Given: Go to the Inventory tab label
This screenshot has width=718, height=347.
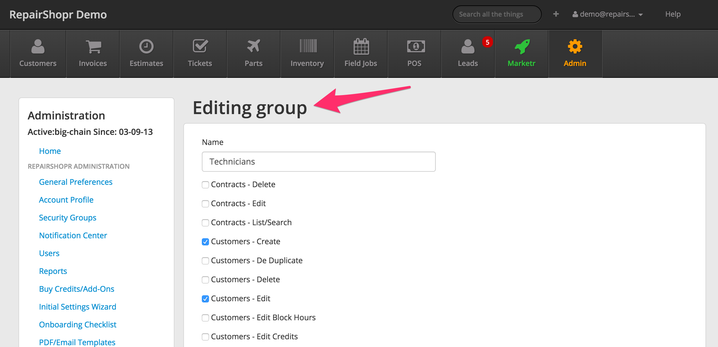Looking at the screenshot, I should pos(307,64).
